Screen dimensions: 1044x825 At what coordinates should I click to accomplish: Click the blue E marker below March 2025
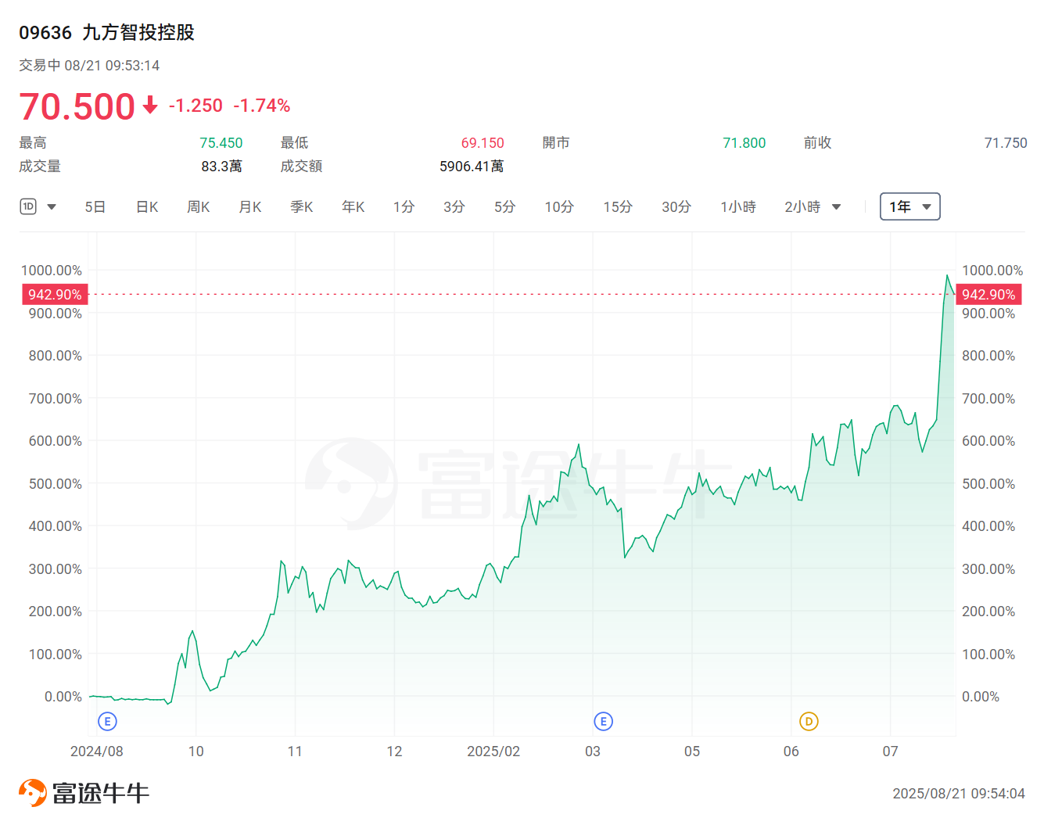[x=603, y=721]
